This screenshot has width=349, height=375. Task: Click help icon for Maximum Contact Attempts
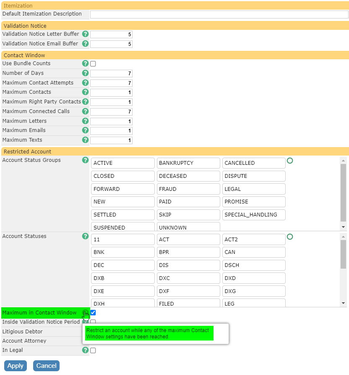[85, 82]
